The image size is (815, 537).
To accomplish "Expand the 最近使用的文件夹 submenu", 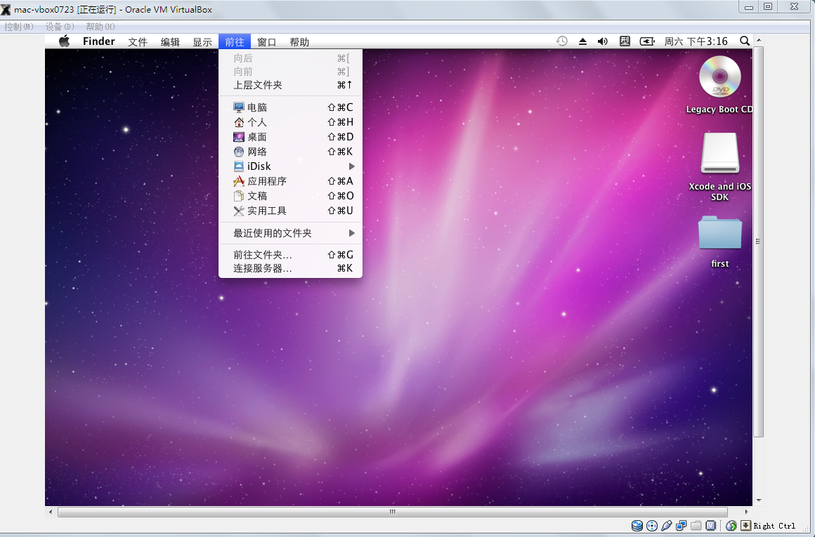I will tap(291, 233).
